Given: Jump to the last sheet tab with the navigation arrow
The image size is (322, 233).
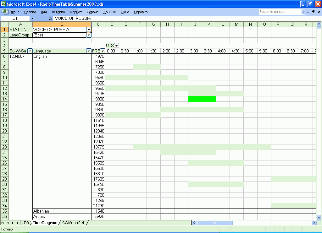Looking at the screenshot, I should 18,223.
